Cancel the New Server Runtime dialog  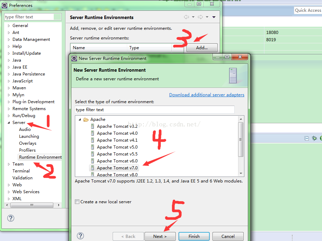tap(228, 236)
